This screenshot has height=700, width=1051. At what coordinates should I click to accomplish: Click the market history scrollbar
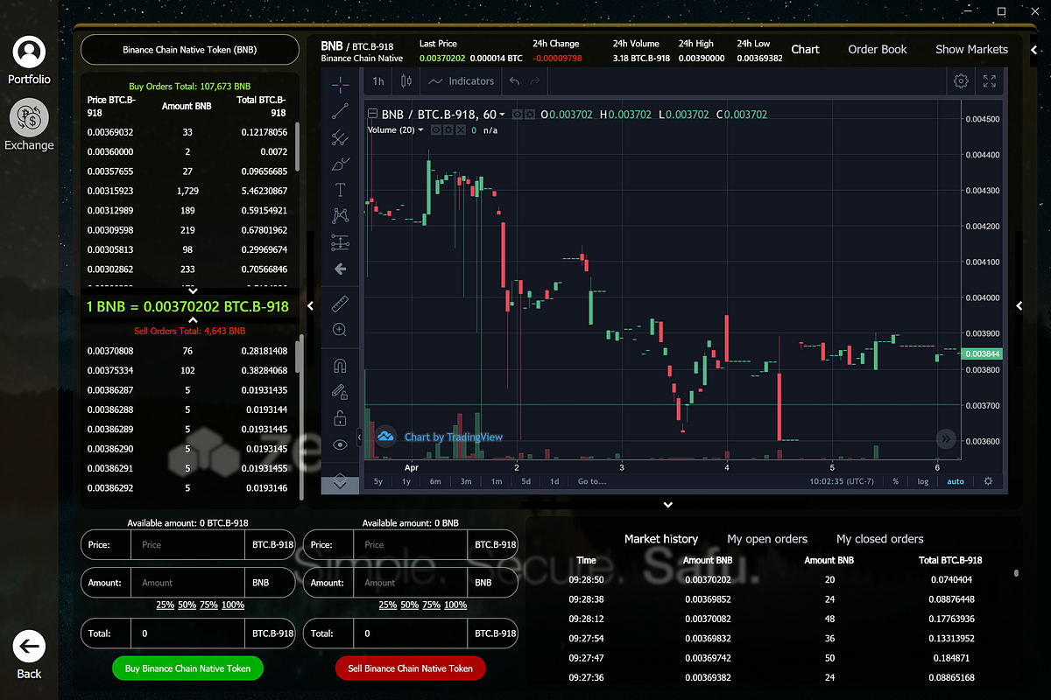[x=1016, y=574]
